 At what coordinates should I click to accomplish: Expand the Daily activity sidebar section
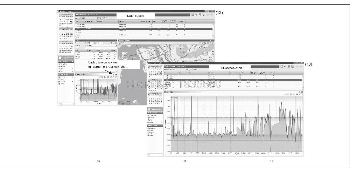click(x=65, y=62)
